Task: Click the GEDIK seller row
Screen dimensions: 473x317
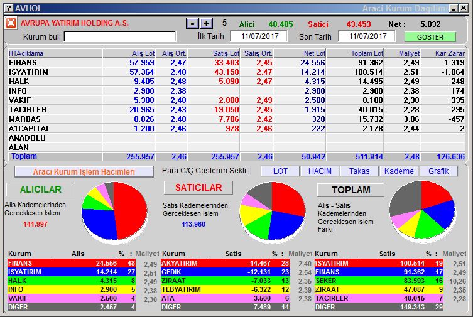Action: (225, 272)
